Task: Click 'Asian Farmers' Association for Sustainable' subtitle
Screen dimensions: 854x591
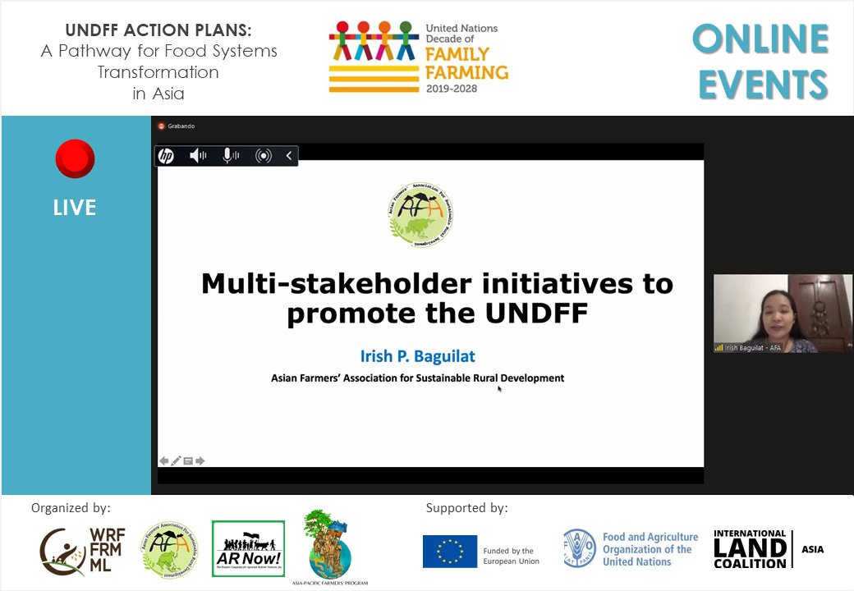Action: pos(418,378)
